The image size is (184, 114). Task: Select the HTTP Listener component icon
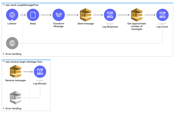[12, 15]
